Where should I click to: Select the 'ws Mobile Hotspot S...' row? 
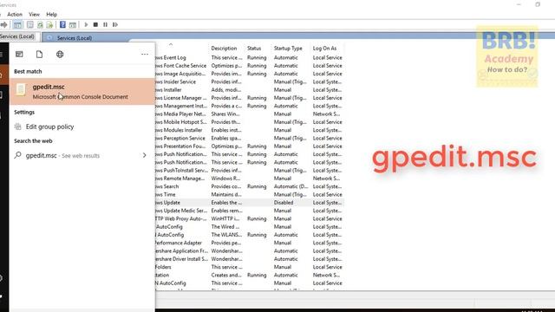[x=250, y=122]
